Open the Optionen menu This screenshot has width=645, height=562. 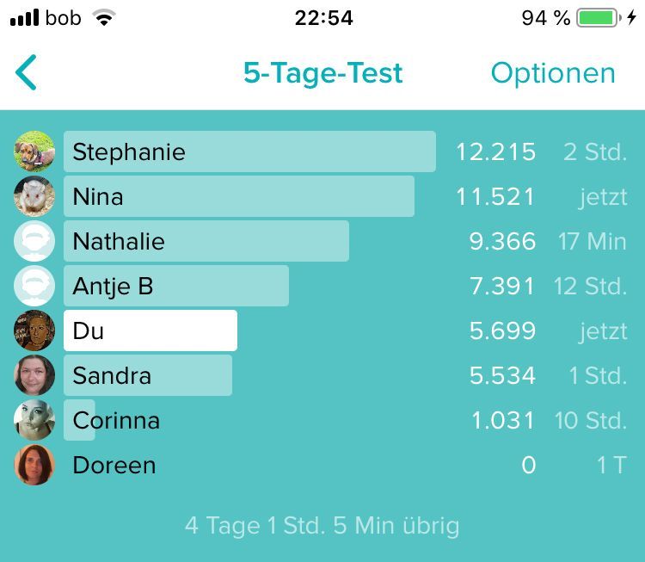(553, 74)
